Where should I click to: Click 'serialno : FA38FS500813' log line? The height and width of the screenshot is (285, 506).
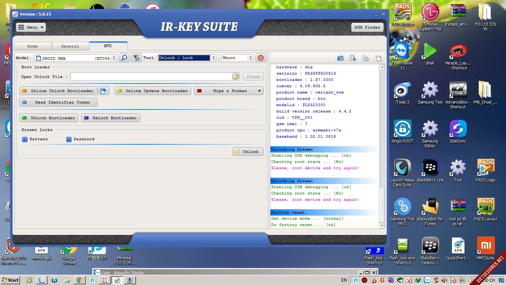[306, 73]
